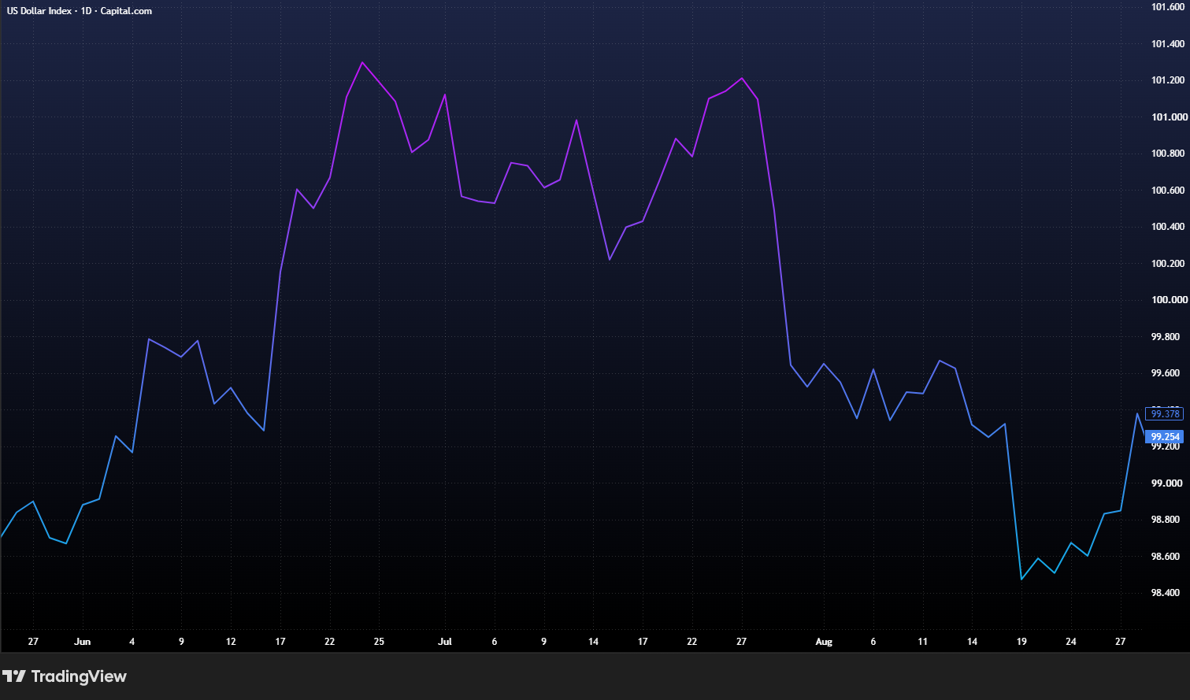Select the Jun label on time axis
The height and width of the screenshot is (700, 1190).
(x=83, y=642)
